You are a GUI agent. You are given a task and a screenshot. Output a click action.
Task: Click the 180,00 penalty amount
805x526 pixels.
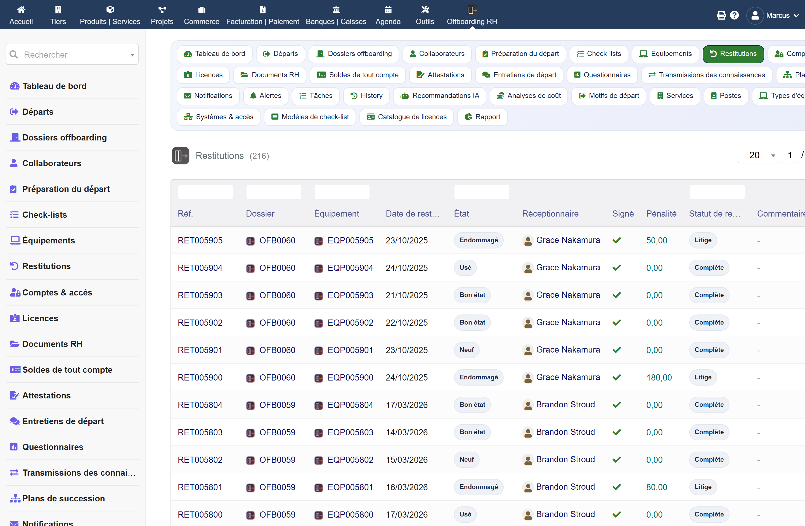659,377
